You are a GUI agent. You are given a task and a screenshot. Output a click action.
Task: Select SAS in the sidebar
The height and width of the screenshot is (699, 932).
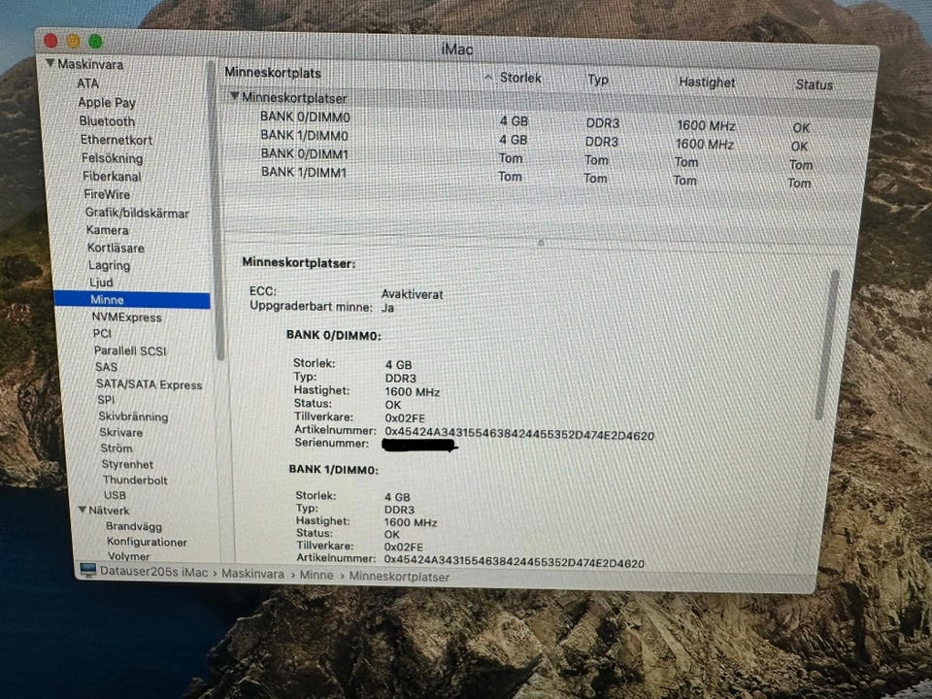pyautogui.click(x=107, y=367)
